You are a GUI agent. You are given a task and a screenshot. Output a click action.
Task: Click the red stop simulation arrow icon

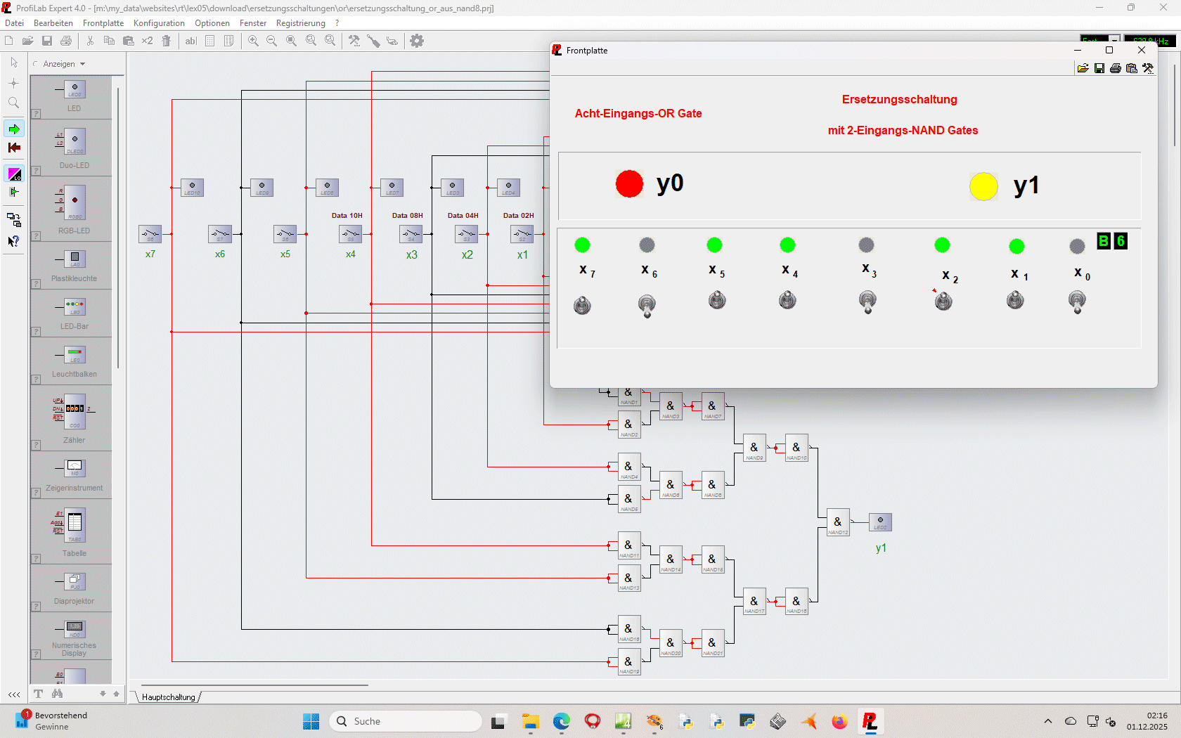[x=14, y=148]
